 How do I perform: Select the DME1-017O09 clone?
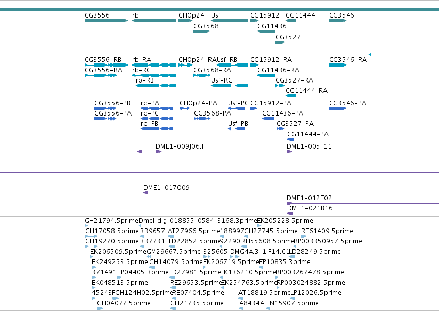(291, 193)
